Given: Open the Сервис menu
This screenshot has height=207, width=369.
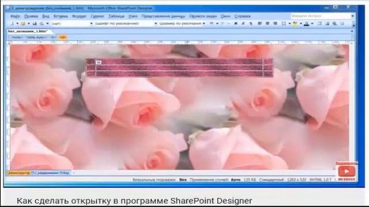Looking at the screenshot, I should [97, 16].
